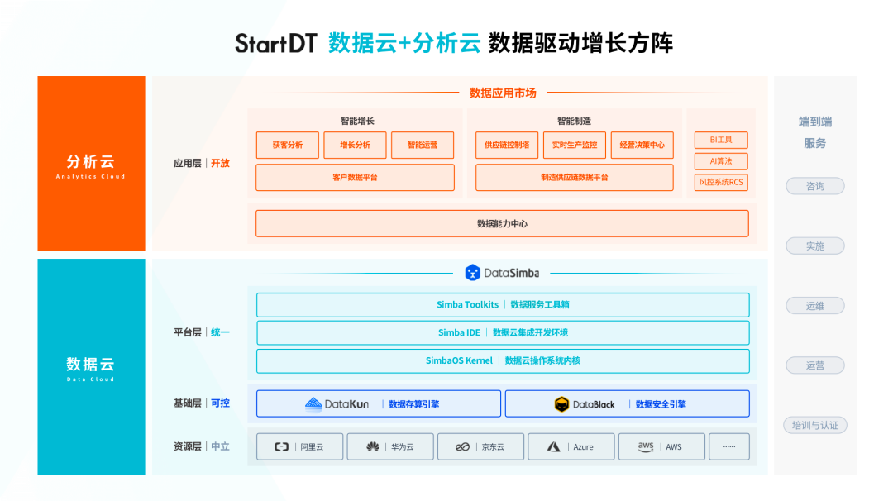The width and height of the screenshot is (893, 501).
Task: Select the Simba IDE row
Action: [503, 333]
